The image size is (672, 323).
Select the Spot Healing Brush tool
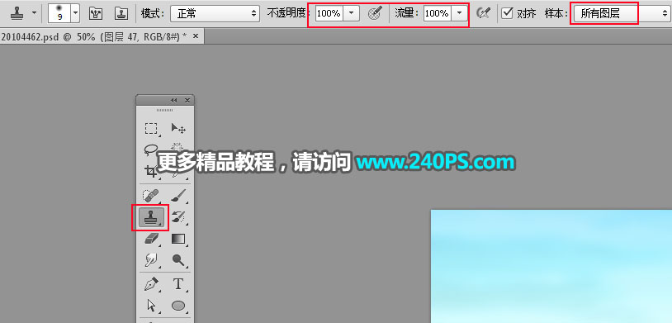point(151,196)
